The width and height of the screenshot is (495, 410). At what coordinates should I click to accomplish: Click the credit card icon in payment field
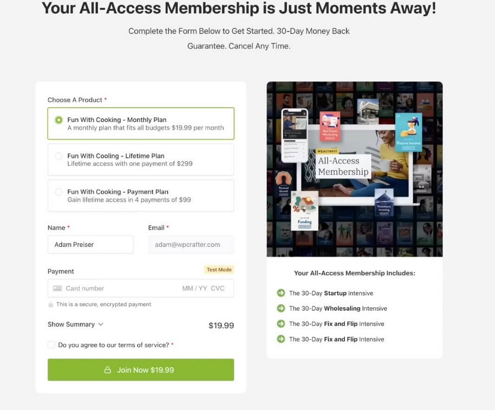57,288
